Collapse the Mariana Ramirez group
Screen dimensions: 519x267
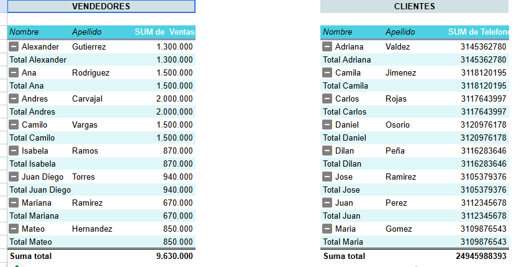pos(14,203)
